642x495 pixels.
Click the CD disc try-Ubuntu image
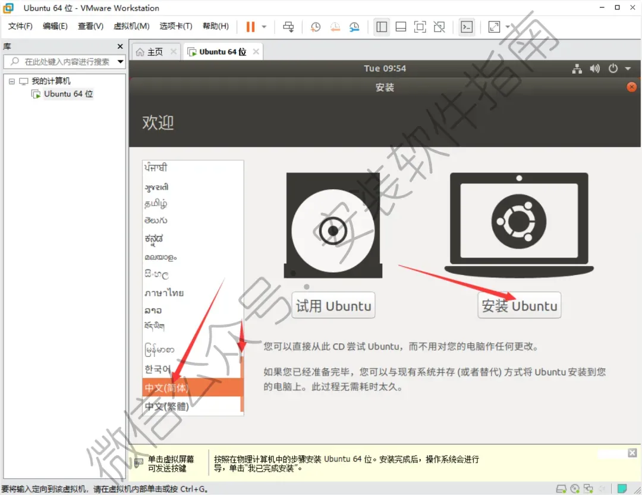333,225
